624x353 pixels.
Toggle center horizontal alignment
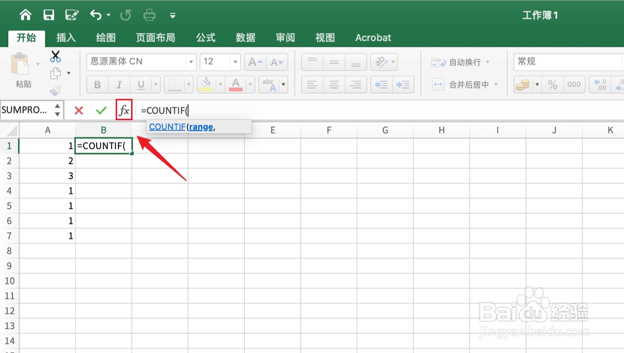[334, 85]
